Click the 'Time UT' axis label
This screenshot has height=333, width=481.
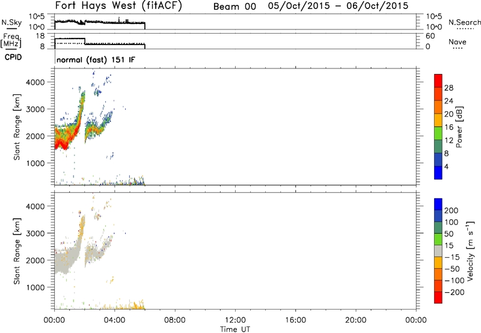coord(235,329)
